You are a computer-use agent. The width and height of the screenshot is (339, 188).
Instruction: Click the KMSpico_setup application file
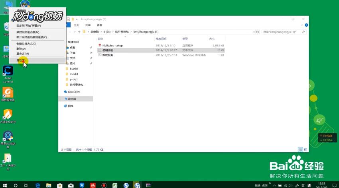tap(112, 45)
